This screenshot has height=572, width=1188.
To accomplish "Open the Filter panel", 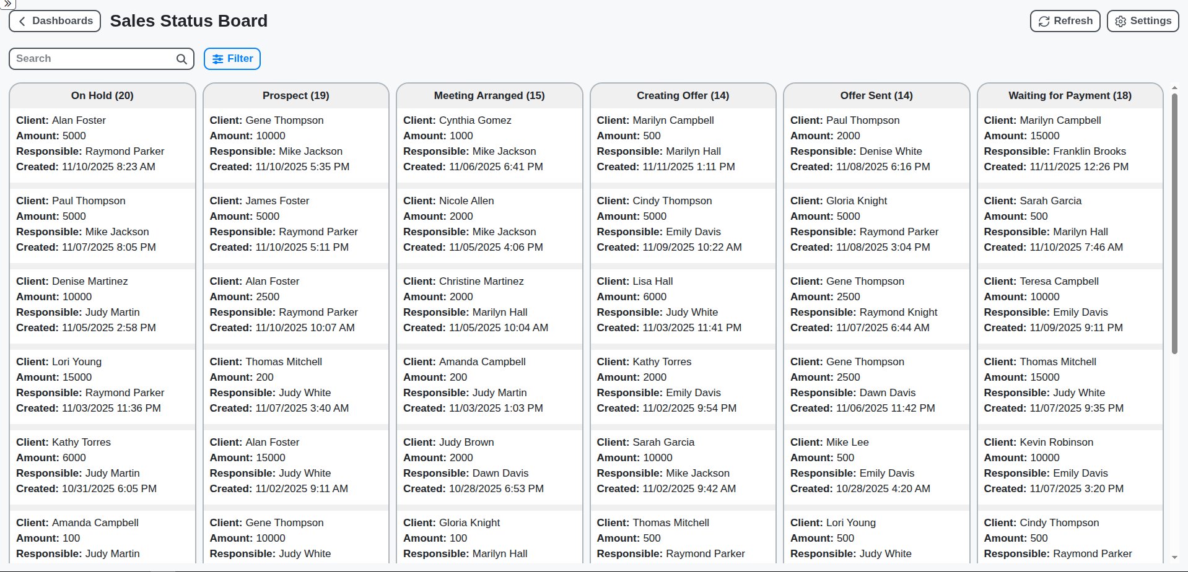I will pos(232,58).
